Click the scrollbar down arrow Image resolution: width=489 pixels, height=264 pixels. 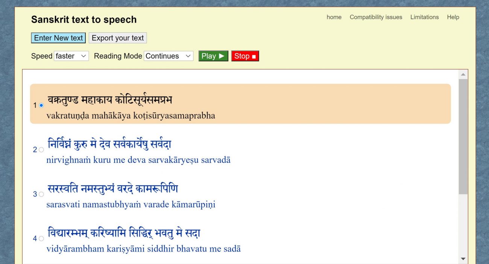(463, 259)
